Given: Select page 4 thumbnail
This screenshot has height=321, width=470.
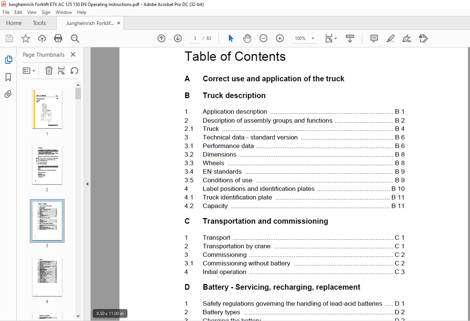Looking at the screenshot, I should (x=47, y=277).
